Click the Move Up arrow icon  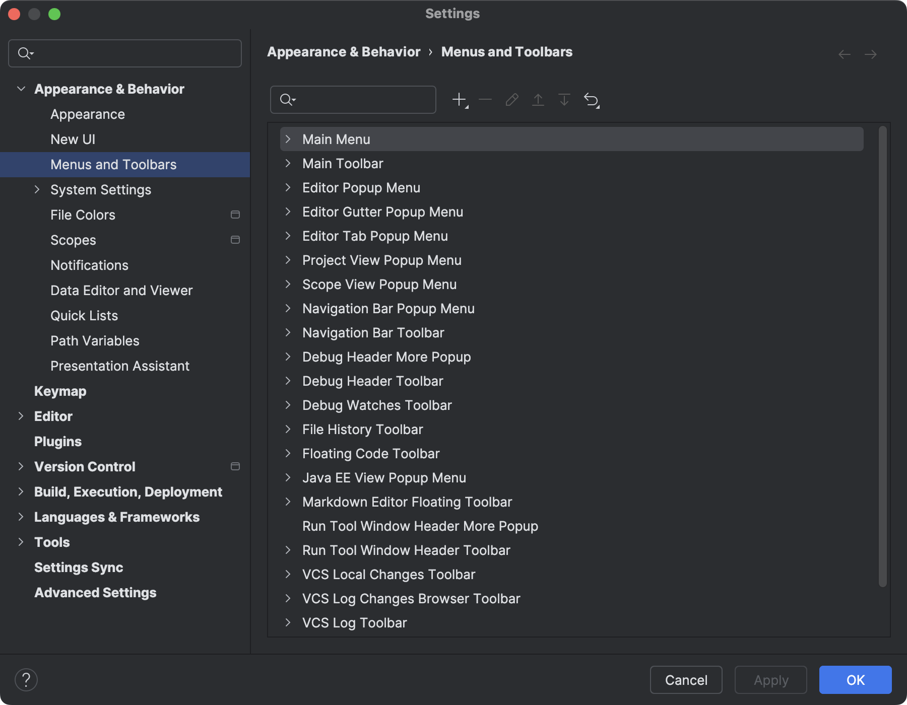click(x=538, y=99)
